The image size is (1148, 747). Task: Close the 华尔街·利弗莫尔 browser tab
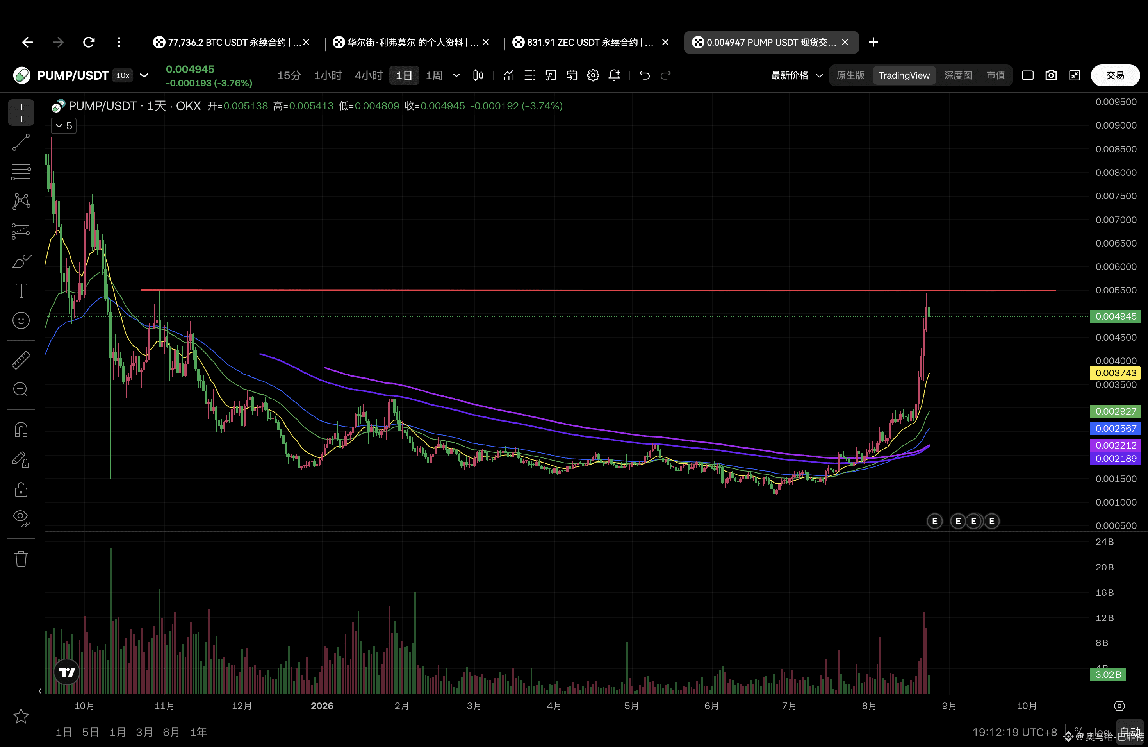486,43
